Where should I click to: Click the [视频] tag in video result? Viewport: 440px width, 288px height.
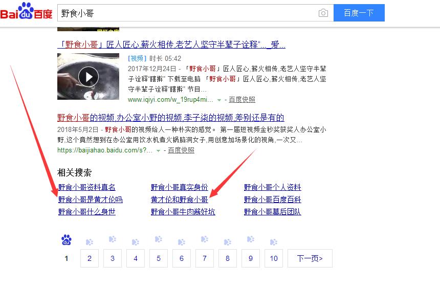(137, 58)
